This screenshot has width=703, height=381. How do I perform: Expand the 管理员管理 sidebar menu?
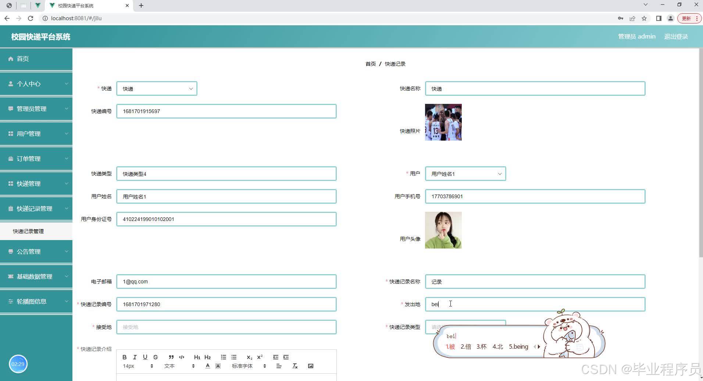tap(36, 109)
